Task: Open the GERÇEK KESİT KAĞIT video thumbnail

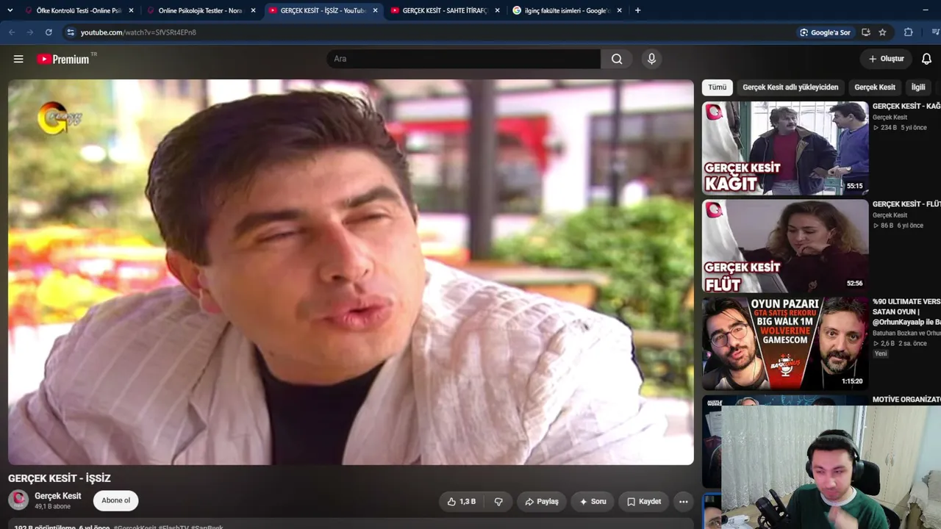Action: tap(785, 148)
